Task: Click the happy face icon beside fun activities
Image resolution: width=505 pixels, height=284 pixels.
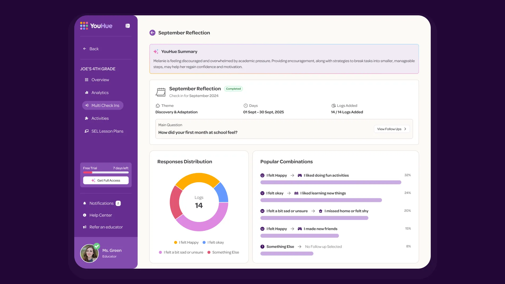Action: pos(262,175)
